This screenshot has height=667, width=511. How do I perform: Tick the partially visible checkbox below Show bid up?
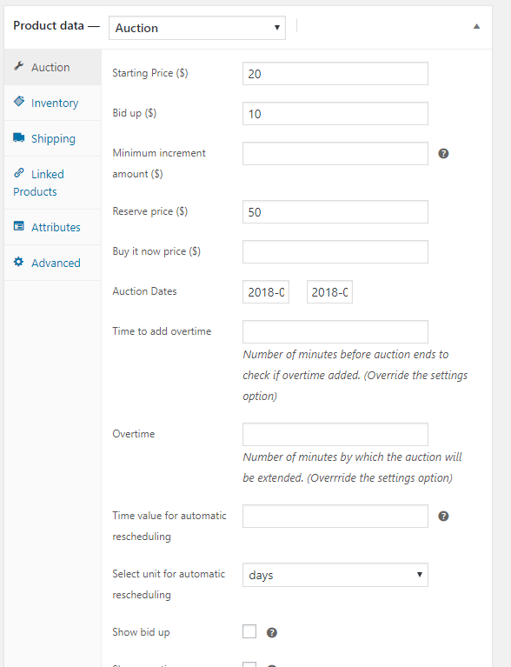tap(249, 664)
